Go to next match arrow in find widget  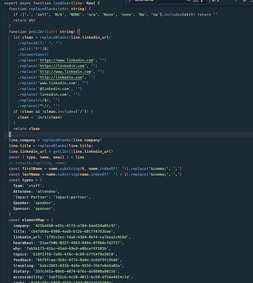tap(244, 1)
